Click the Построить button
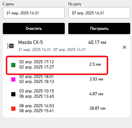132x128 pixels. [99, 28]
